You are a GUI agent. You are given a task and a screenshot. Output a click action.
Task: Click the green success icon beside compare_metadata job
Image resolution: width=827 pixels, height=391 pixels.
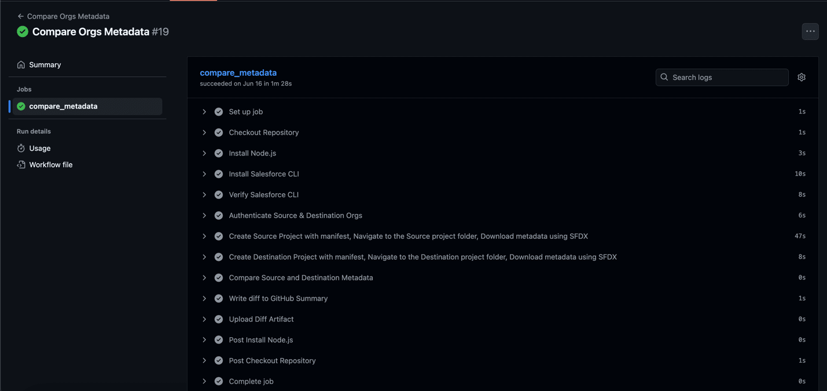point(21,106)
